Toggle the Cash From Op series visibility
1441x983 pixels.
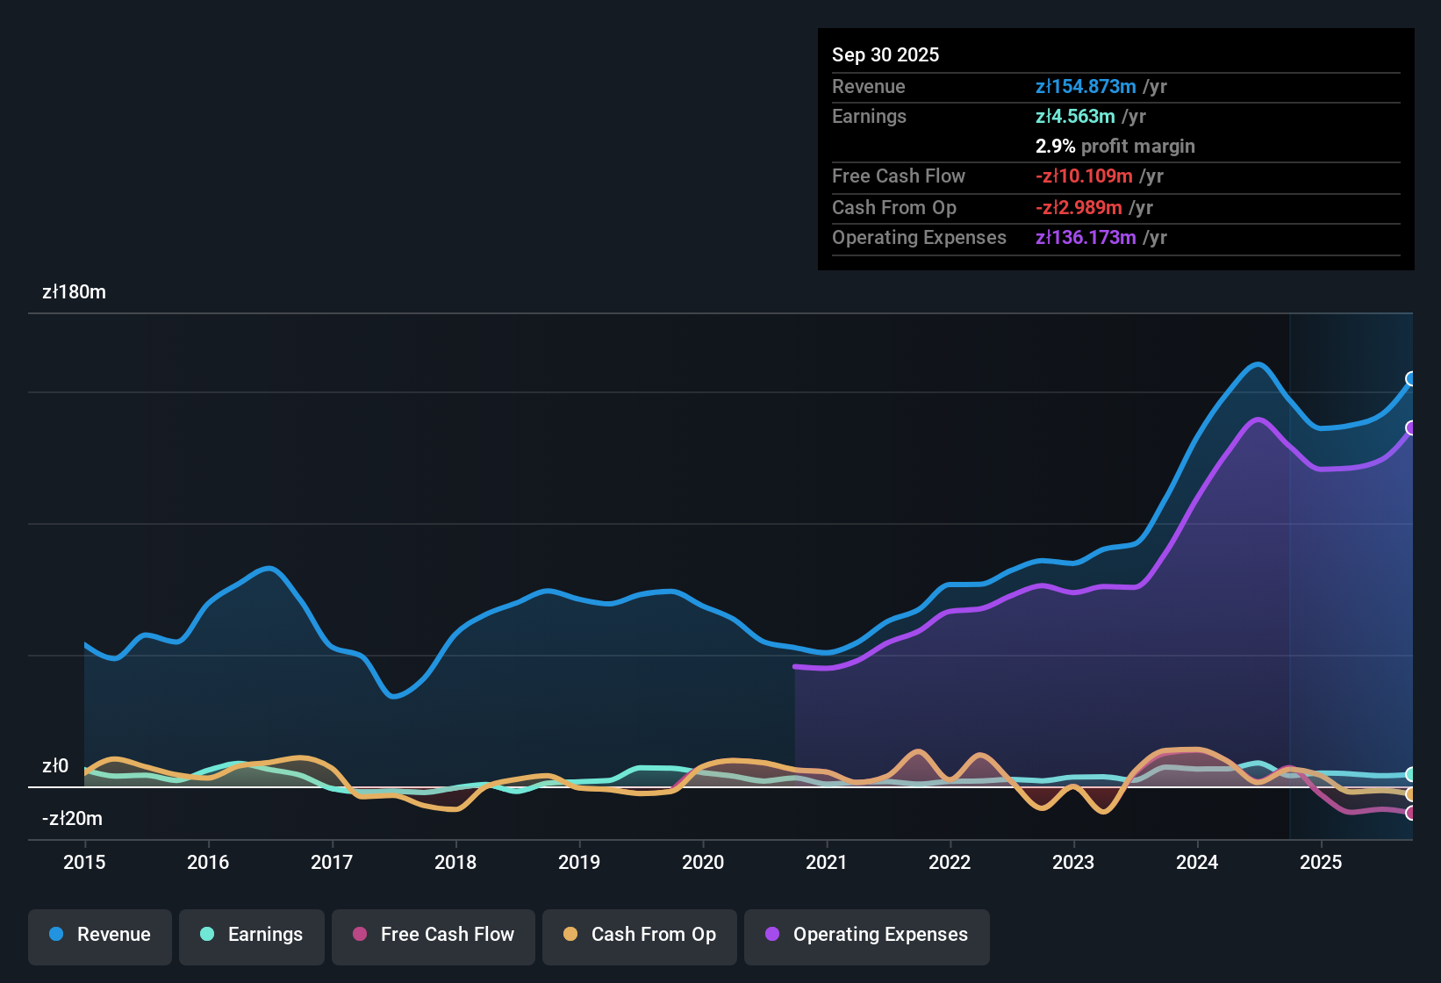[x=639, y=935]
